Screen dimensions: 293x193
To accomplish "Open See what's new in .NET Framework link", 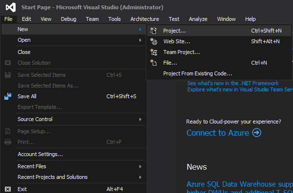I will click(x=233, y=83).
